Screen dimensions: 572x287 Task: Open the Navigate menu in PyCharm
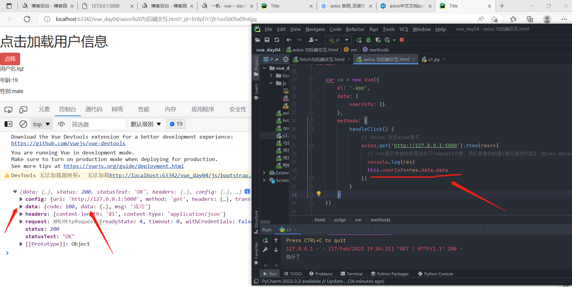click(315, 29)
